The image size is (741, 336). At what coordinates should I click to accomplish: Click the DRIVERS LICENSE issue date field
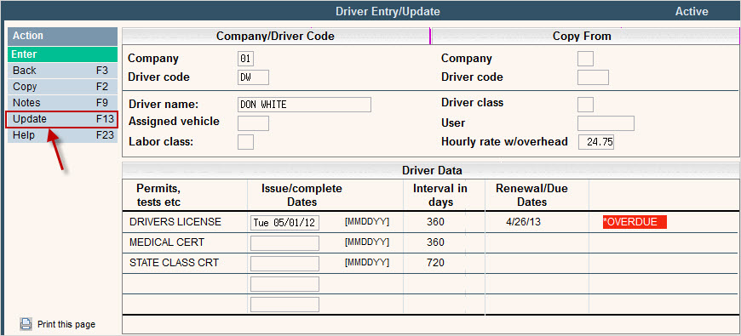click(x=285, y=223)
